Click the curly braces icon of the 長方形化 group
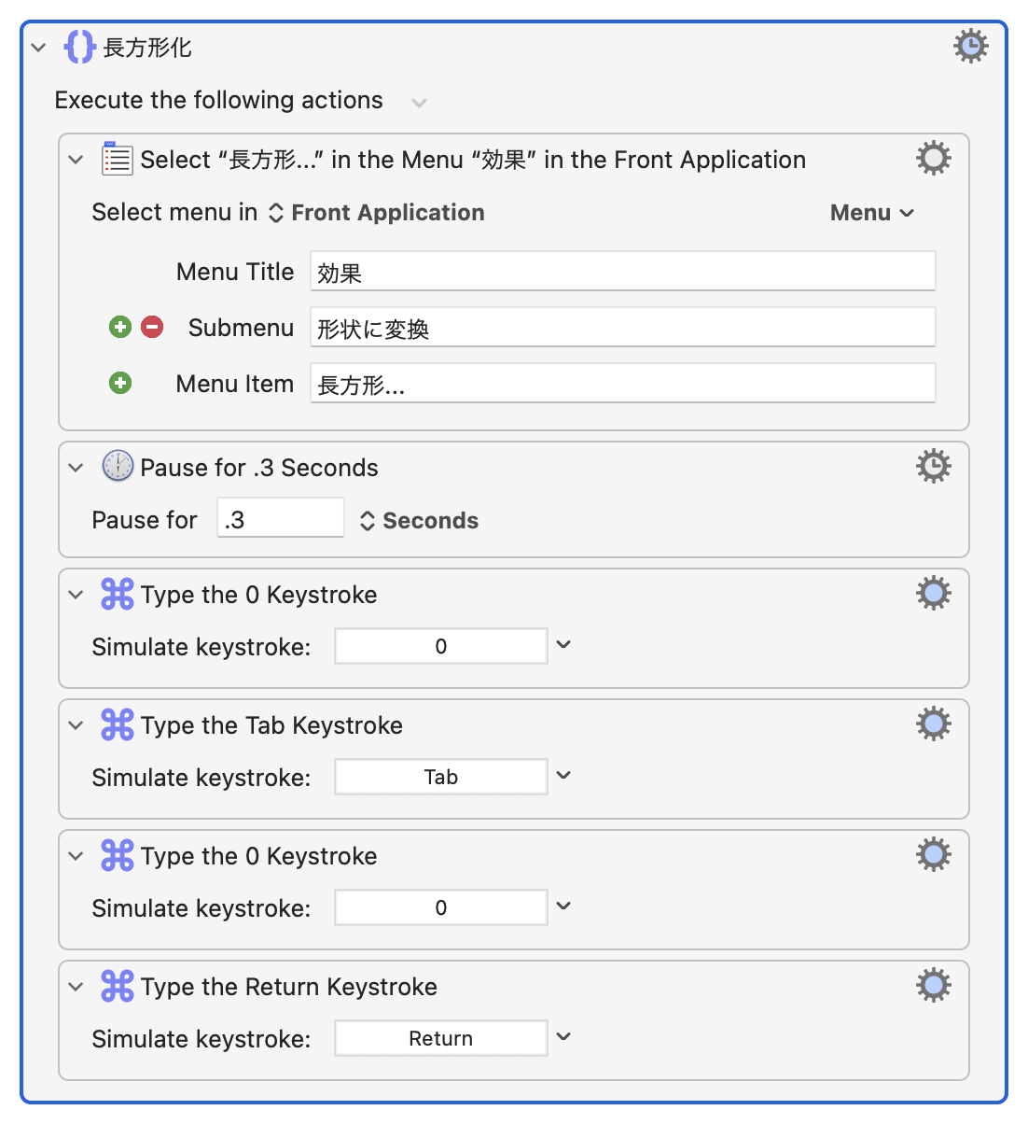Screen dimensions: 1028x1124 pos(80,47)
